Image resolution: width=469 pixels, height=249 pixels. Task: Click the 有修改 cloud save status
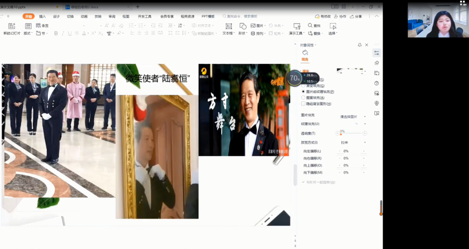pos(323,16)
